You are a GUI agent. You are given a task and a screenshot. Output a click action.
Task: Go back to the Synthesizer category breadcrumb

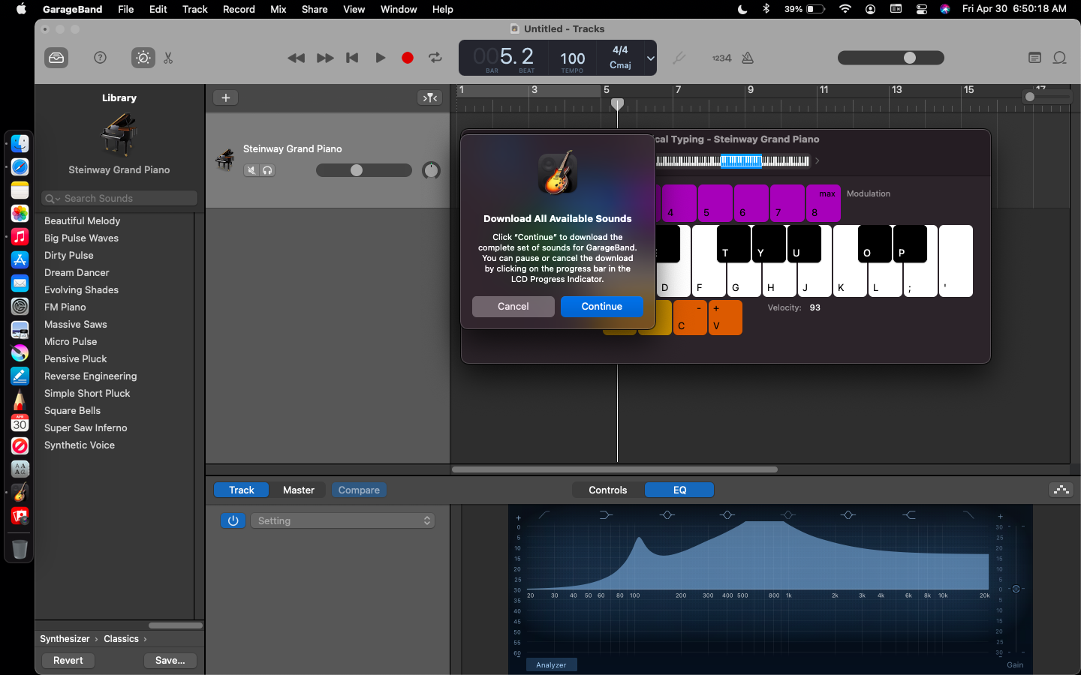coord(65,639)
